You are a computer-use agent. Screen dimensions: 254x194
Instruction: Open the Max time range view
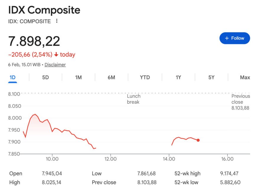click(x=245, y=77)
